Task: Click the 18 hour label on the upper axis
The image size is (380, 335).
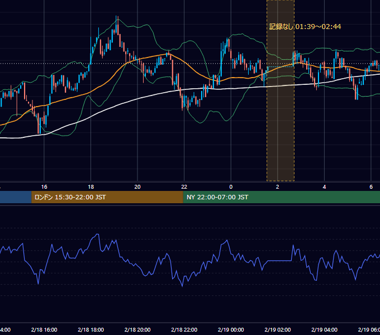Action: click(x=91, y=187)
